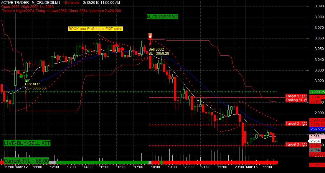Click the red circle exit marker
This screenshot has width=325, height=173.
pos(122,49)
